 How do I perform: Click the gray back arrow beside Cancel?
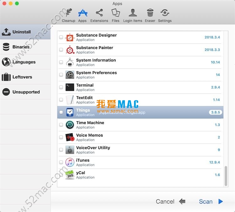pyautogui.click(x=182, y=202)
